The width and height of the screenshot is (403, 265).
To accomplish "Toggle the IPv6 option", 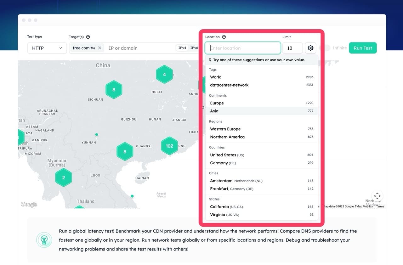I will point(194,48).
